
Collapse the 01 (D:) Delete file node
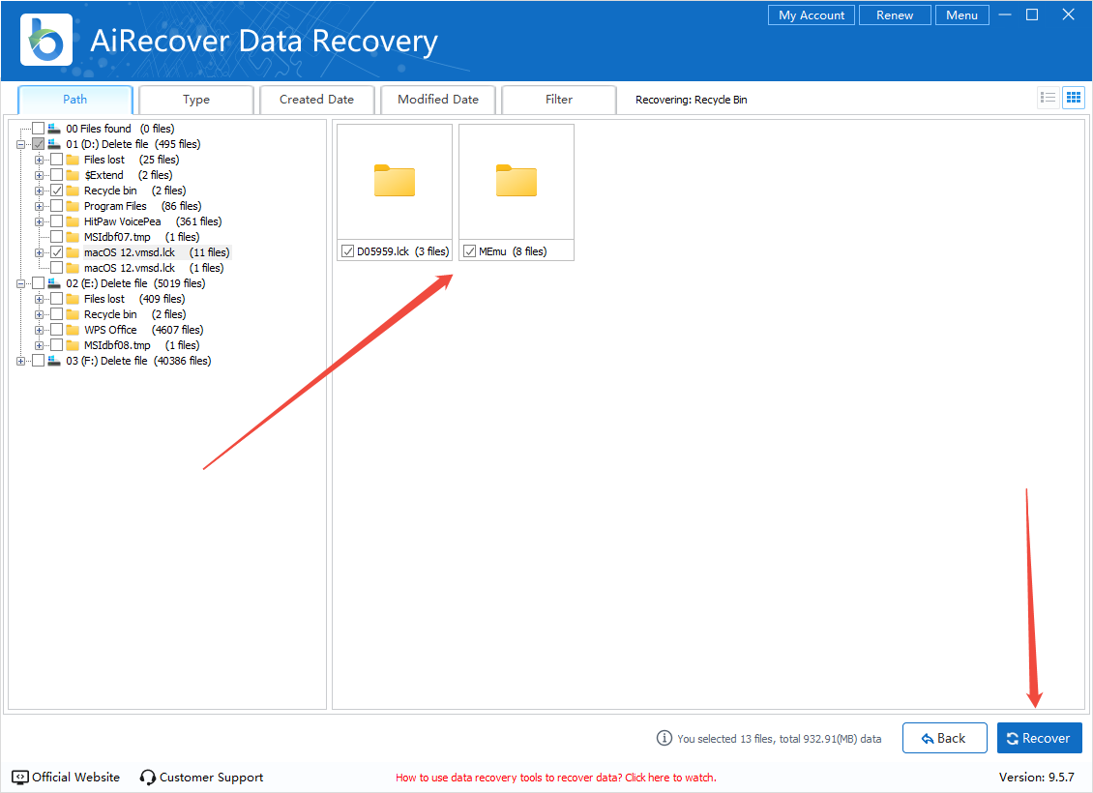(x=21, y=144)
